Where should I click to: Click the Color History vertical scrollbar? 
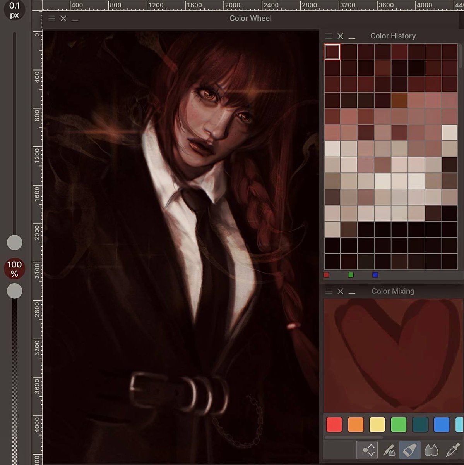[461, 56]
